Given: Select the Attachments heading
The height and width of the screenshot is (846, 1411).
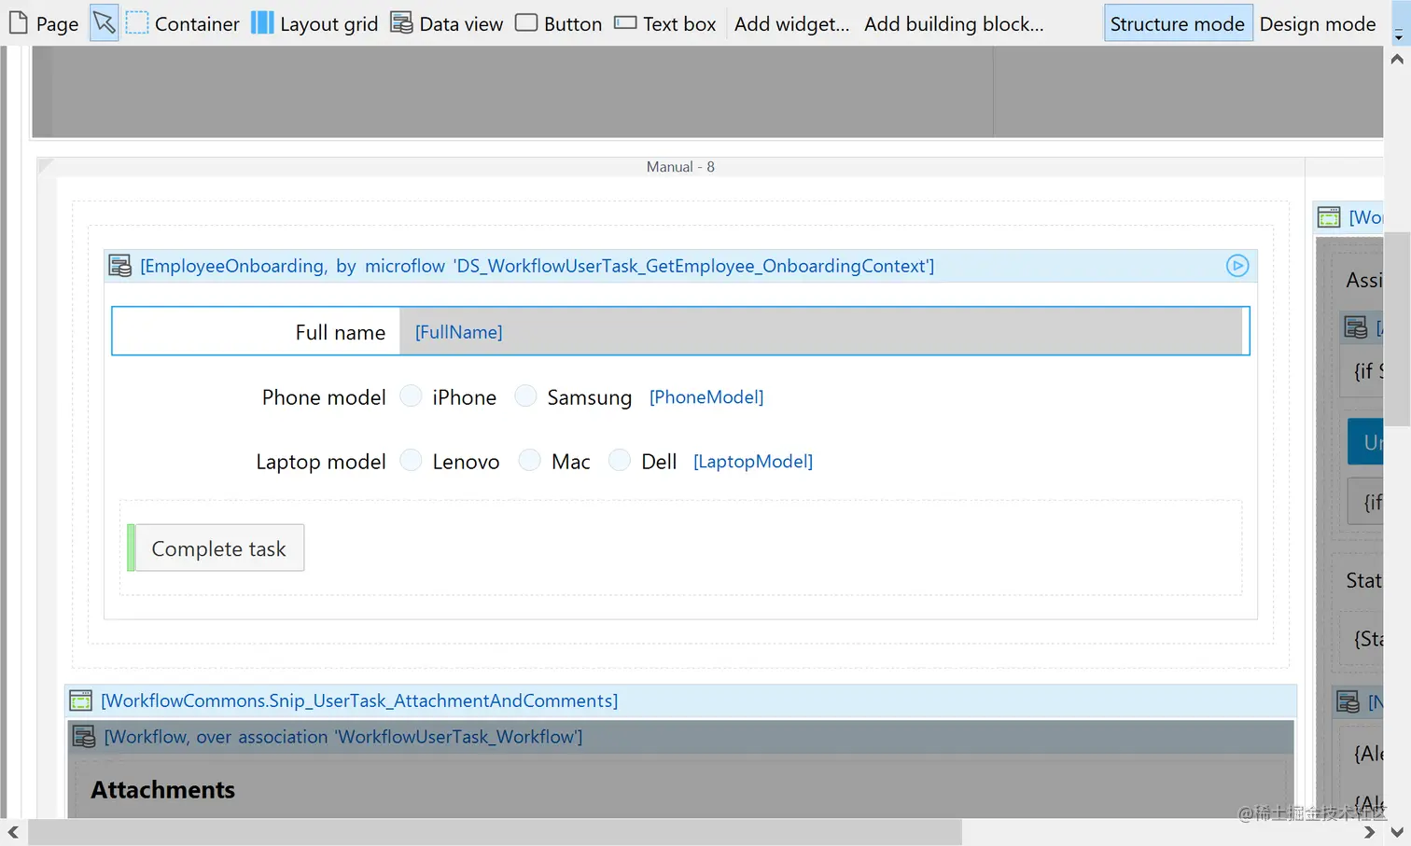Looking at the screenshot, I should [162, 790].
